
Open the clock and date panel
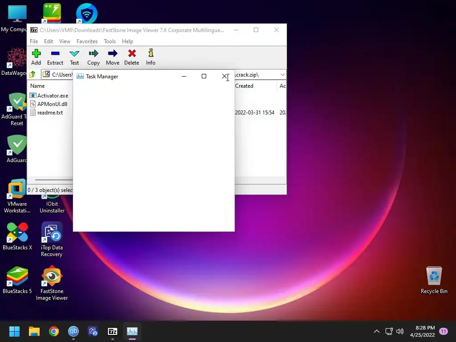tap(423, 331)
